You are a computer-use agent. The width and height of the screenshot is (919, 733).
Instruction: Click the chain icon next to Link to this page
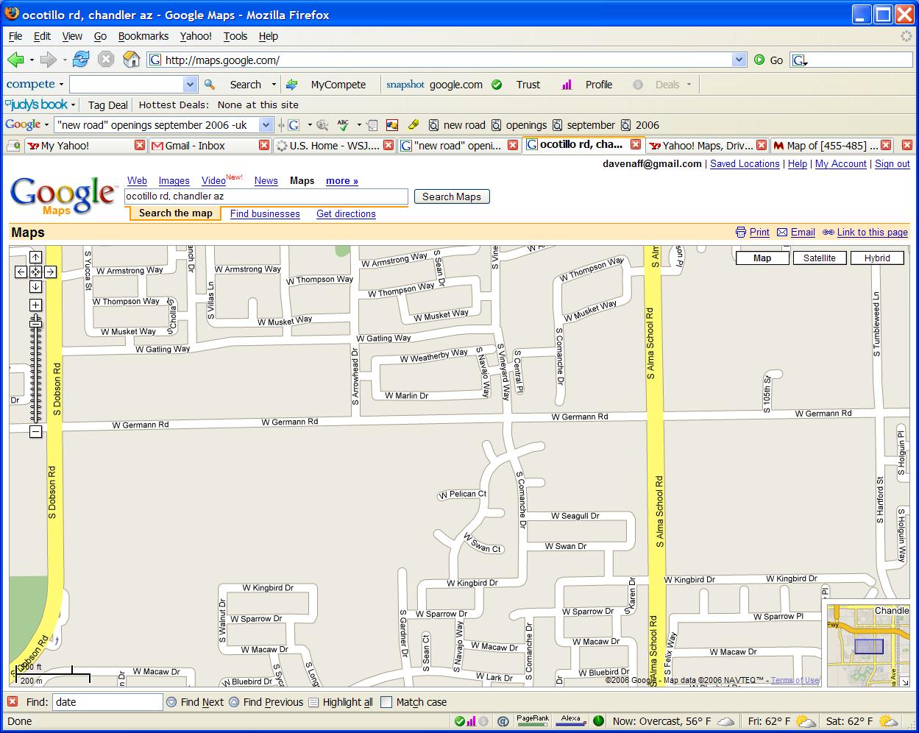[828, 232]
